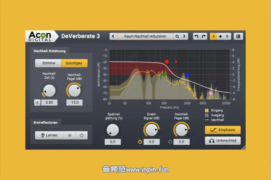Select the A settings slot
Image resolution: width=271 pixels, height=180 pixels.
(214, 36)
